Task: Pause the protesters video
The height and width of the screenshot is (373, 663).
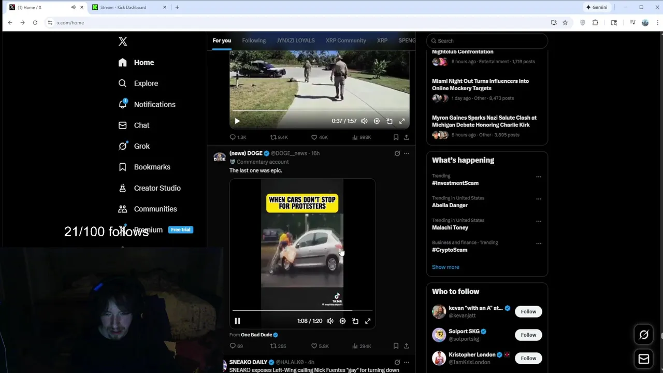Action: point(237,321)
